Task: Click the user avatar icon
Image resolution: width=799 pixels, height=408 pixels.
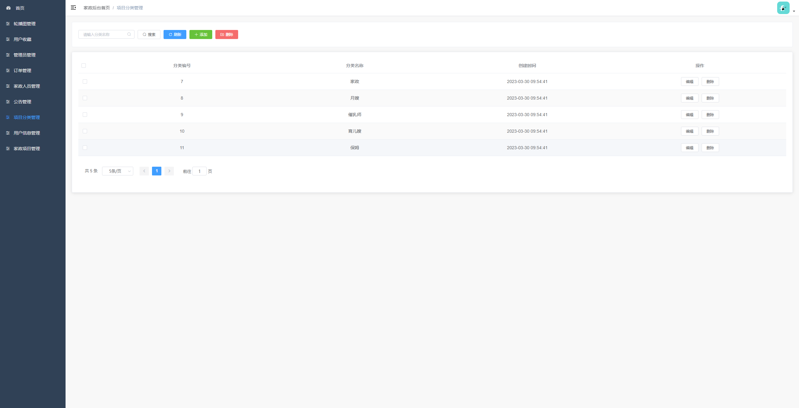Action: (x=783, y=8)
